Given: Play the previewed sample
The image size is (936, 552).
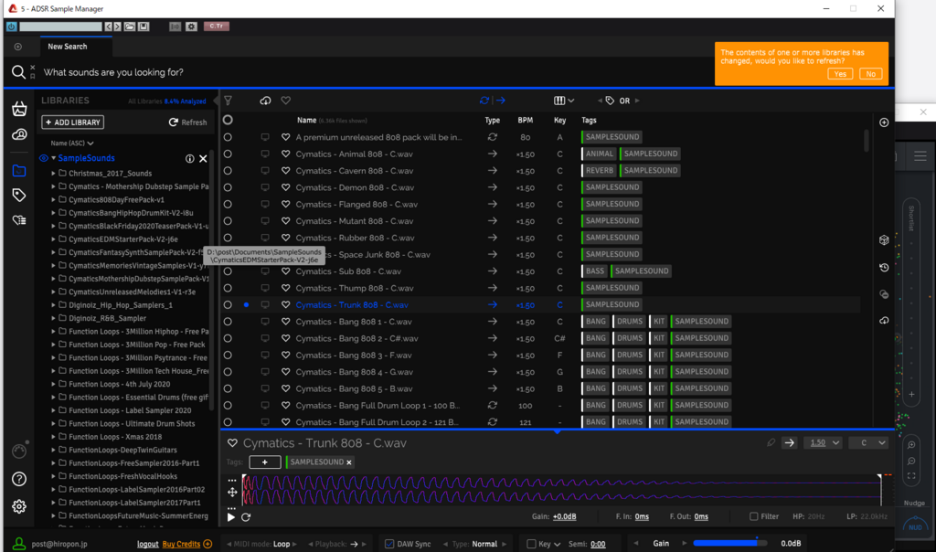Looking at the screenshot, I should 231,517.
